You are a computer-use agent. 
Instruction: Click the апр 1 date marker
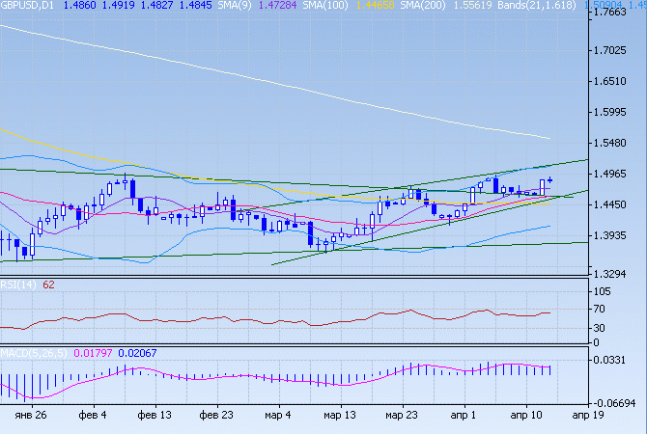[x=464, y=414]
